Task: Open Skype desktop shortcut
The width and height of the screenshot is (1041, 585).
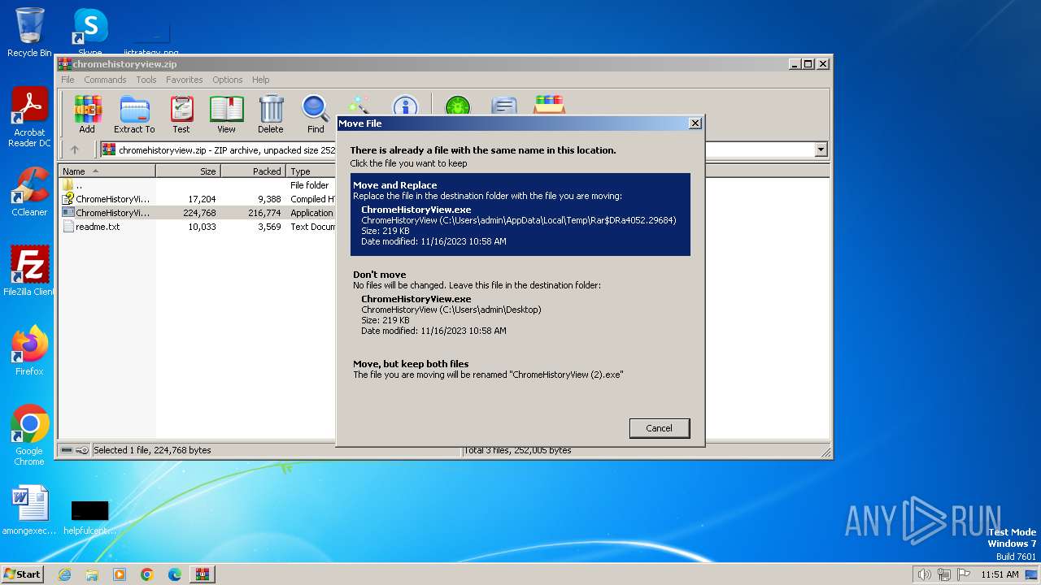Action: (x=90, y=31)
